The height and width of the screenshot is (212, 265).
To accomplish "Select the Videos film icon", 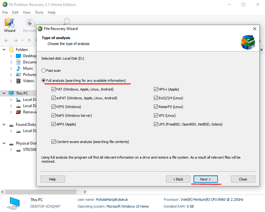I will [18, 81].
